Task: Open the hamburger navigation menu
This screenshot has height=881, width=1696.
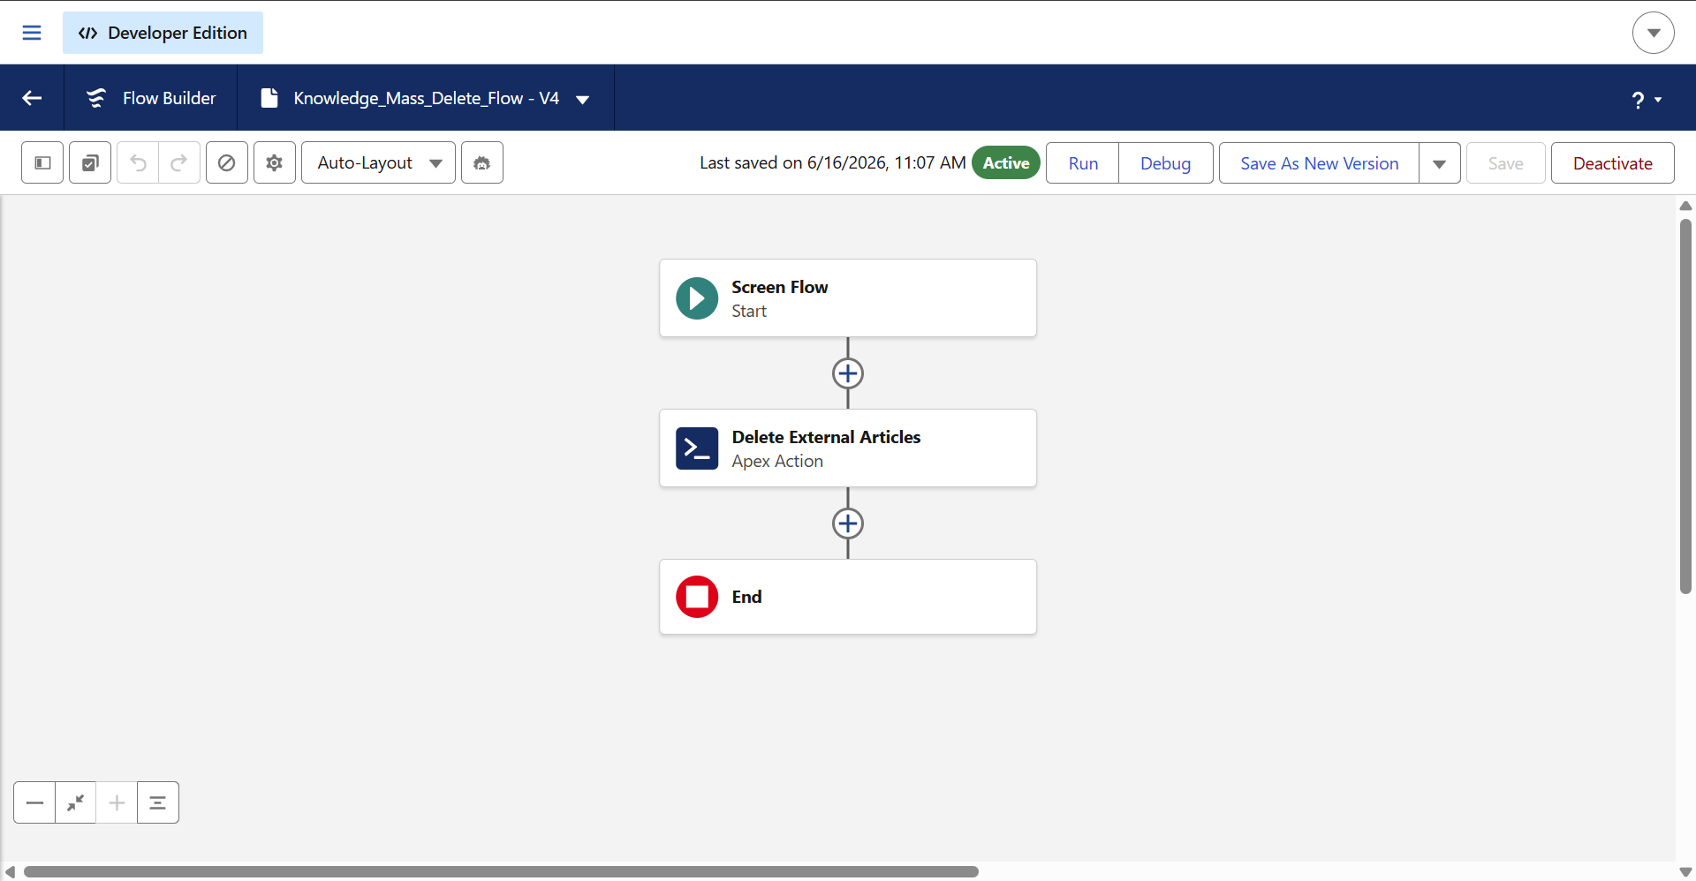Action: pyautogui.click(x=32, y=33)
